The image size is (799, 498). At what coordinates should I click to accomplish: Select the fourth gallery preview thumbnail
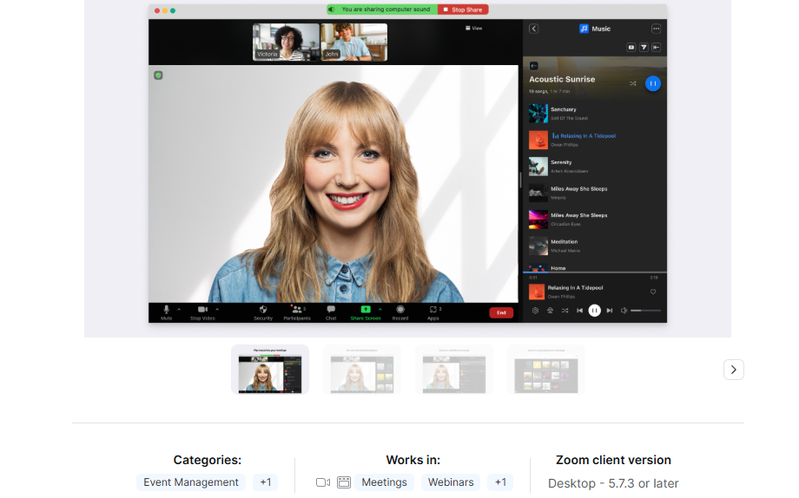545,370
